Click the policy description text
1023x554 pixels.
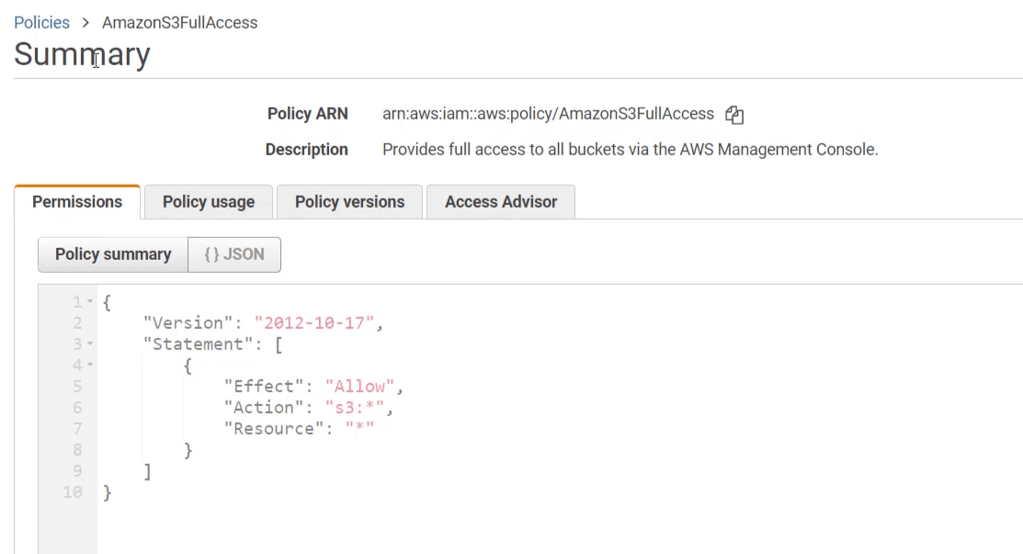(x=630, y=149)
